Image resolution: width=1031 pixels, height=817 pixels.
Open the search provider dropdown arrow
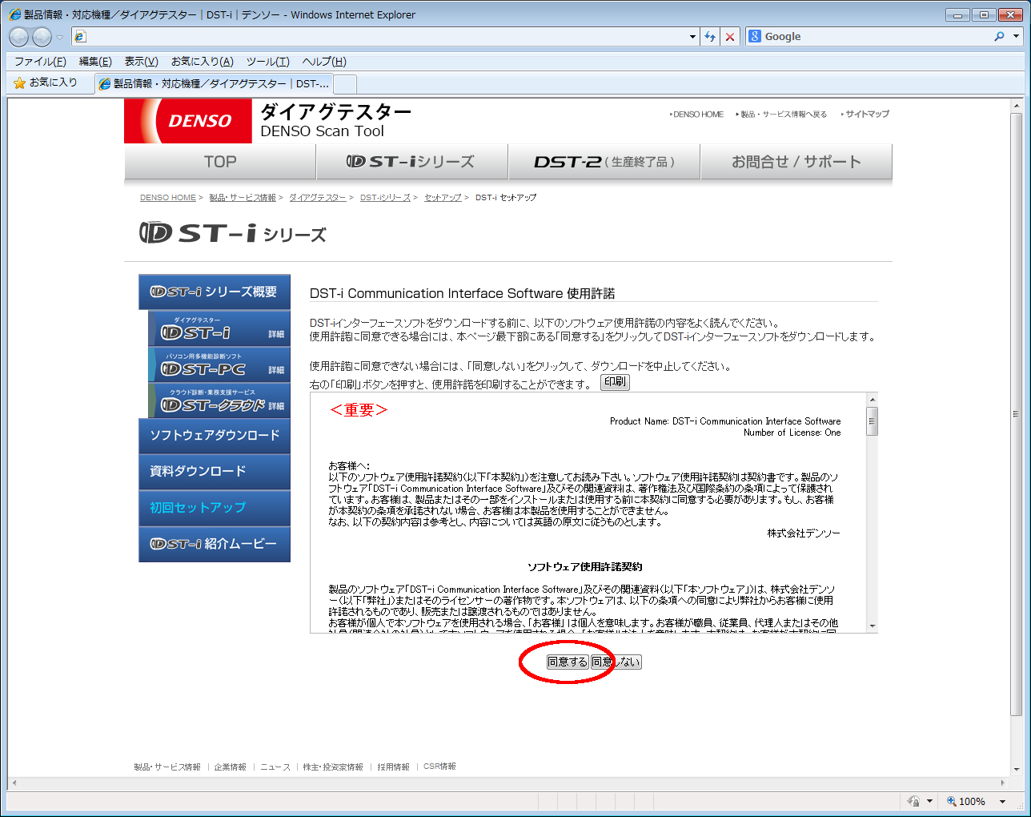pyautogui.click(x=1017, y=37)
